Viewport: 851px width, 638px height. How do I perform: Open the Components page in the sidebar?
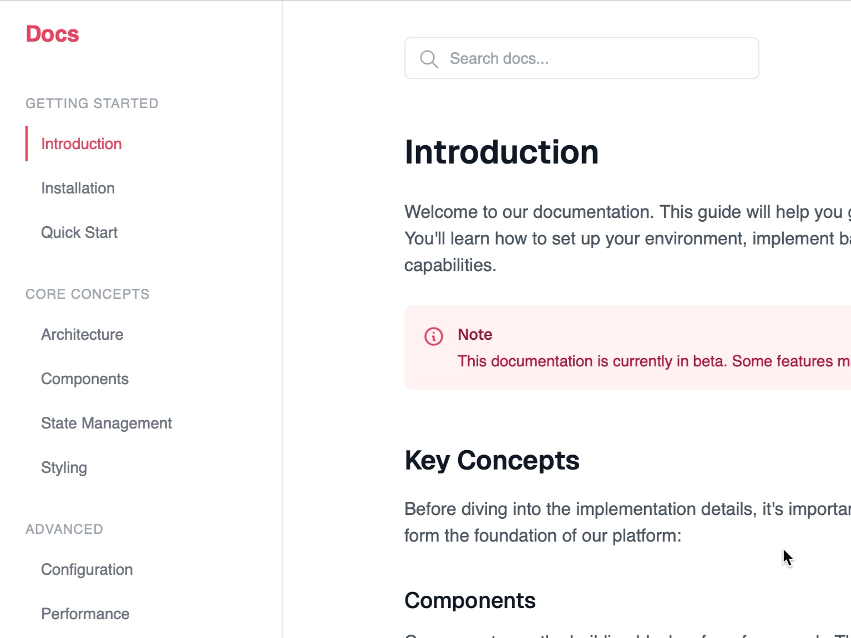[x=84, y=379]
